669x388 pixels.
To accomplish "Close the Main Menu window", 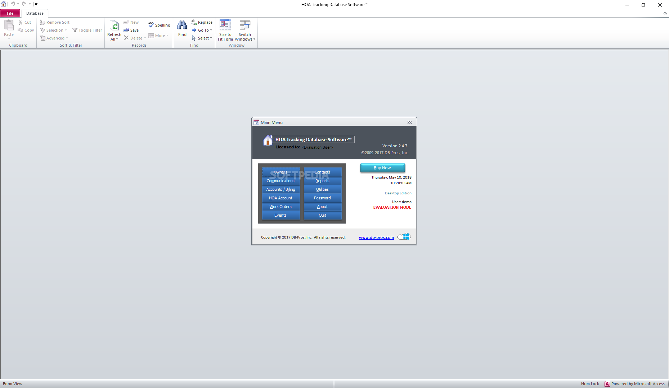I will pos(409,122).
